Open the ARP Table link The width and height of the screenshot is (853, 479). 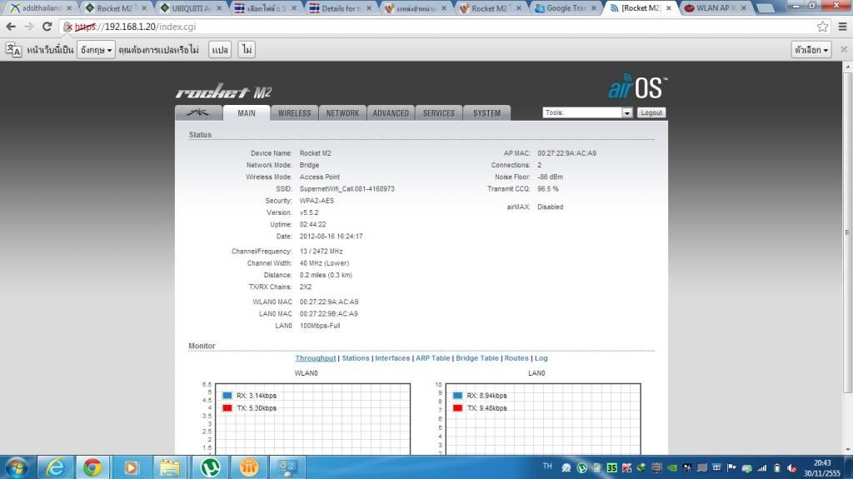[432, 358]
